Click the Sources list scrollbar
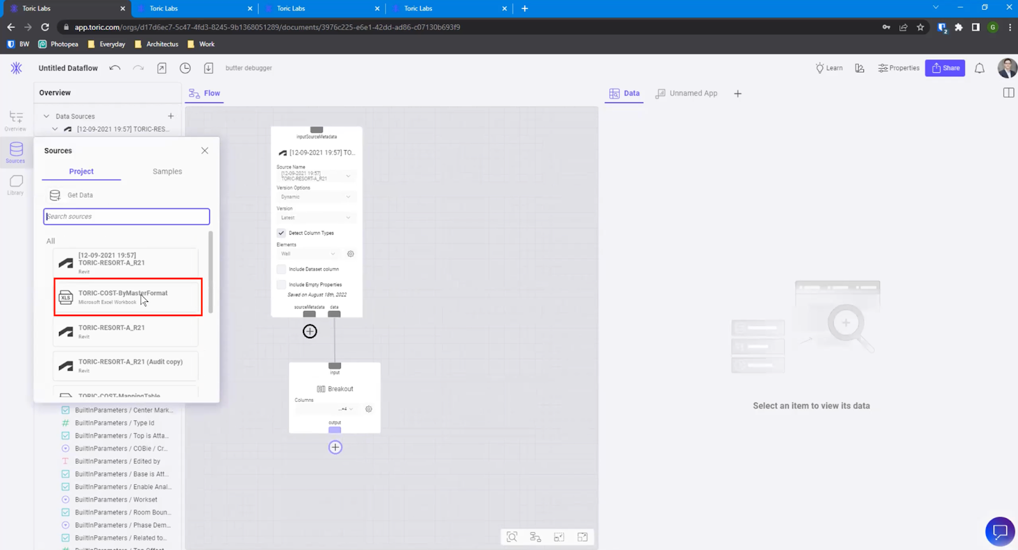The image size is (1018, 550). [211, 272]
